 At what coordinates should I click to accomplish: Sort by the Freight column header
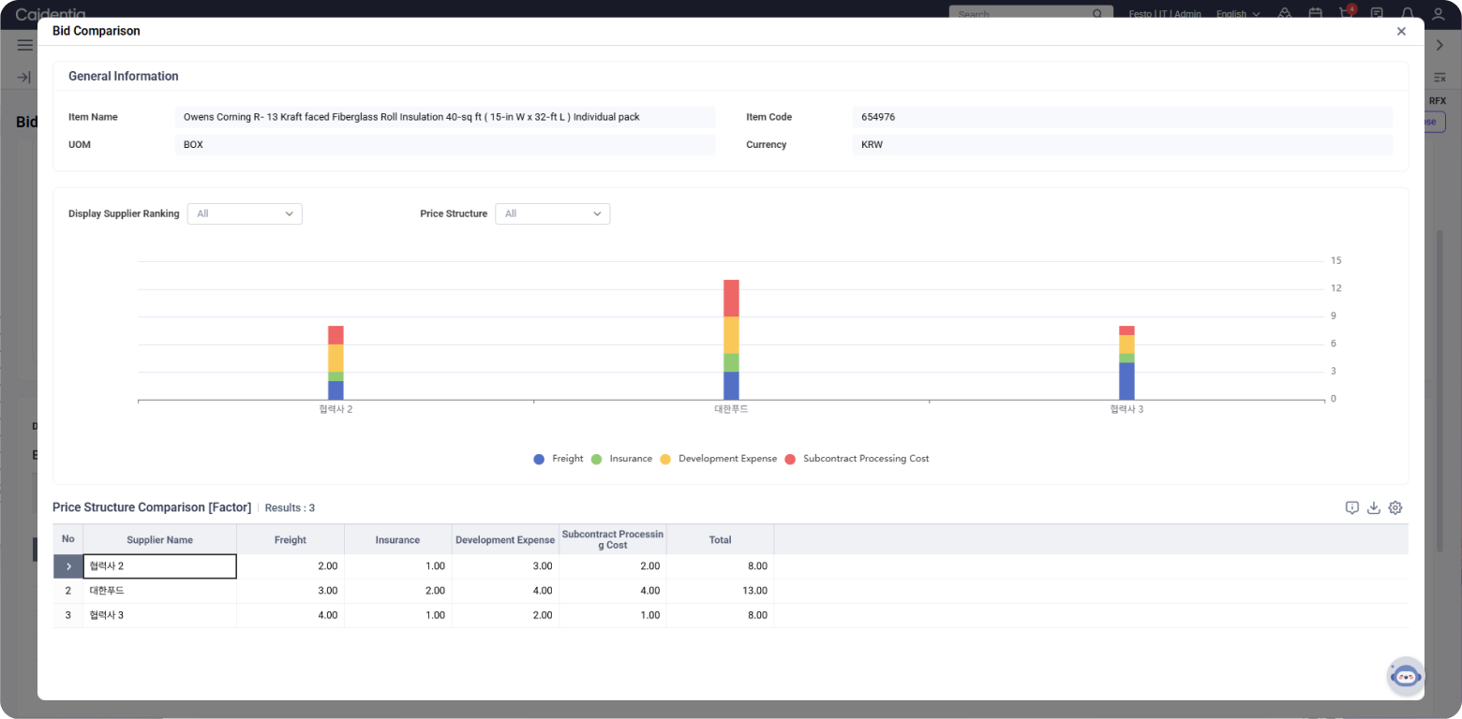(291, 539)
